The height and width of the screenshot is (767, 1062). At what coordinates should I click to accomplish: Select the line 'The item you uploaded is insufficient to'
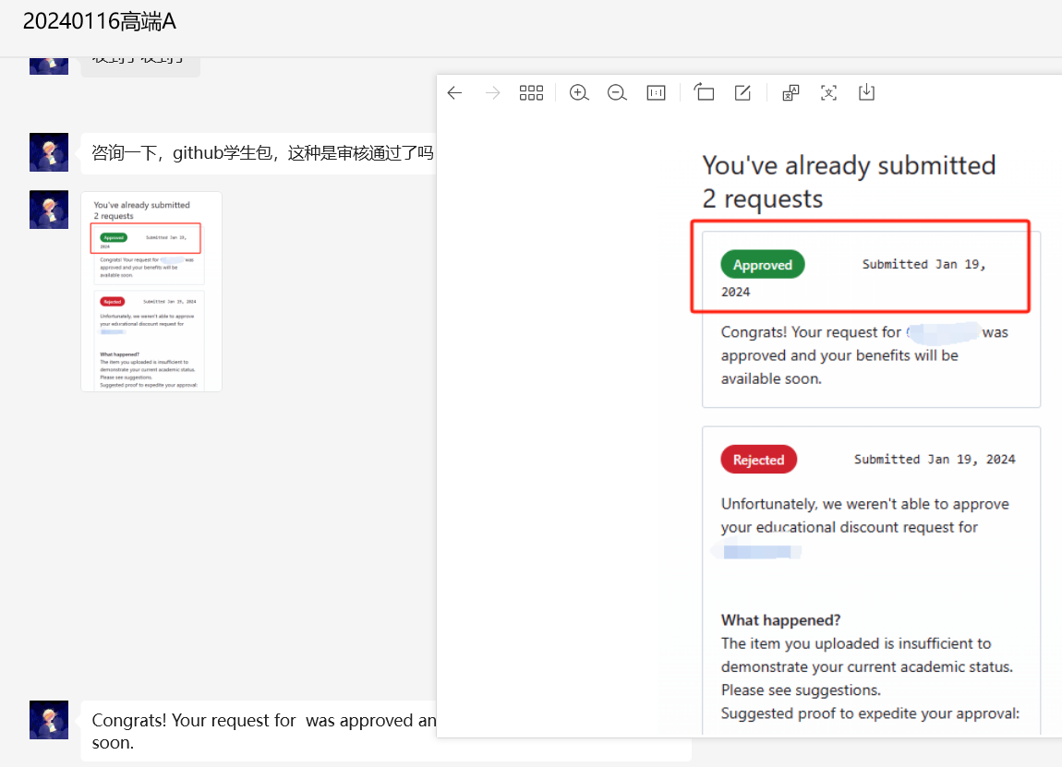tap(856, 643)
